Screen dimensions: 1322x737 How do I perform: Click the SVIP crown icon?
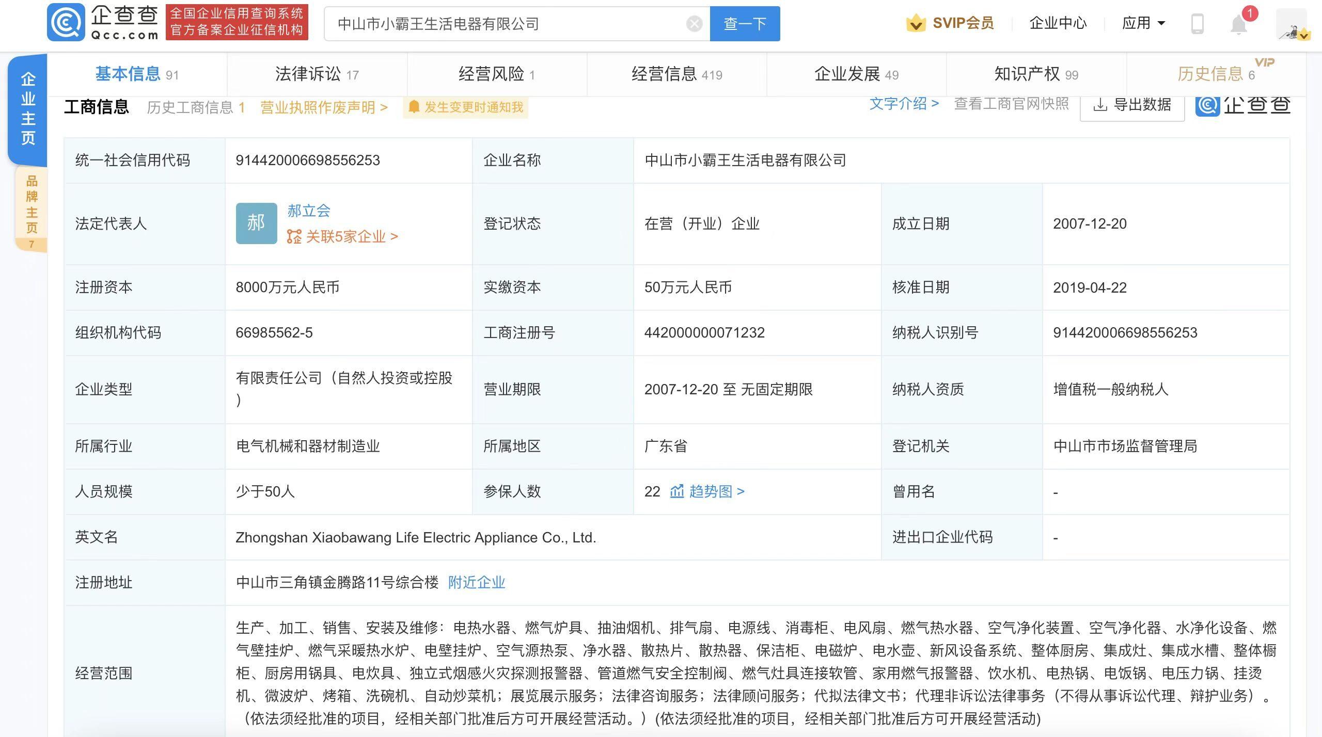pyautogui.click(x=916, y=23)
